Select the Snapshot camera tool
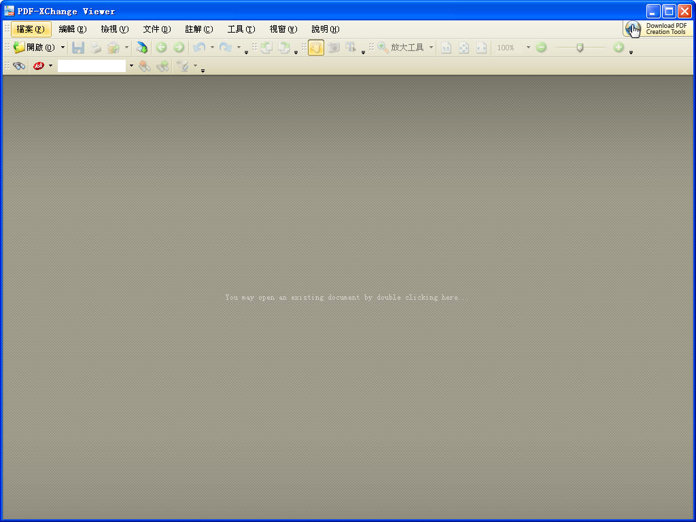This screenshot has height=522, width=696. pyautogui.click(x=333, y=48)
